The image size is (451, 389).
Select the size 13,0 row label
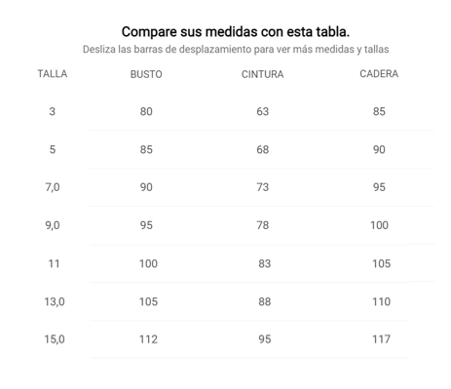pos(55,301)
